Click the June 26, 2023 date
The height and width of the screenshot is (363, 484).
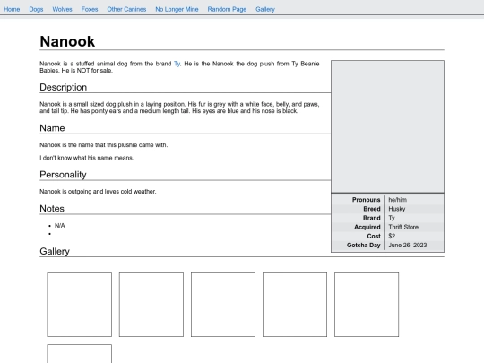point(408,245)
